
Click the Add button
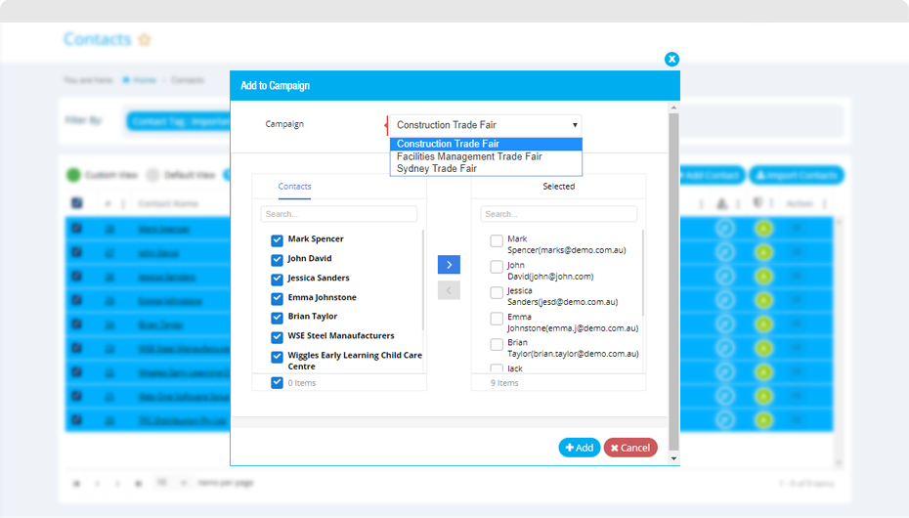[580, 448]
